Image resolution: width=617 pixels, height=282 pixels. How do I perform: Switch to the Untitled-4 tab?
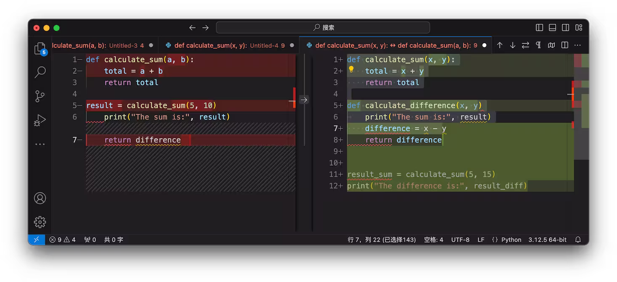[x=229, y=45]
